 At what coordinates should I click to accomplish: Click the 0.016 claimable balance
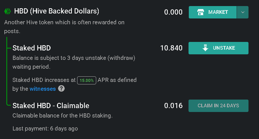(173, 106)
